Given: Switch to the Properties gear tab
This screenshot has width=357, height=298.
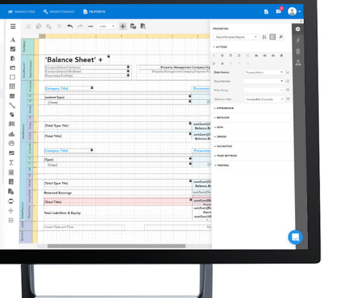Looking at the screenshot, I should [x=297, y=29].
